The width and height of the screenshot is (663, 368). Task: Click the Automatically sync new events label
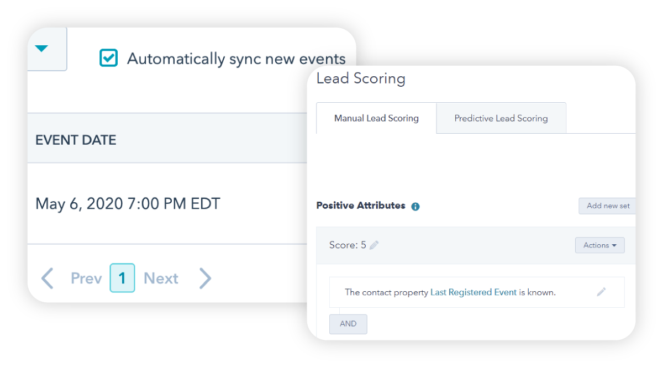coord(236,59)
